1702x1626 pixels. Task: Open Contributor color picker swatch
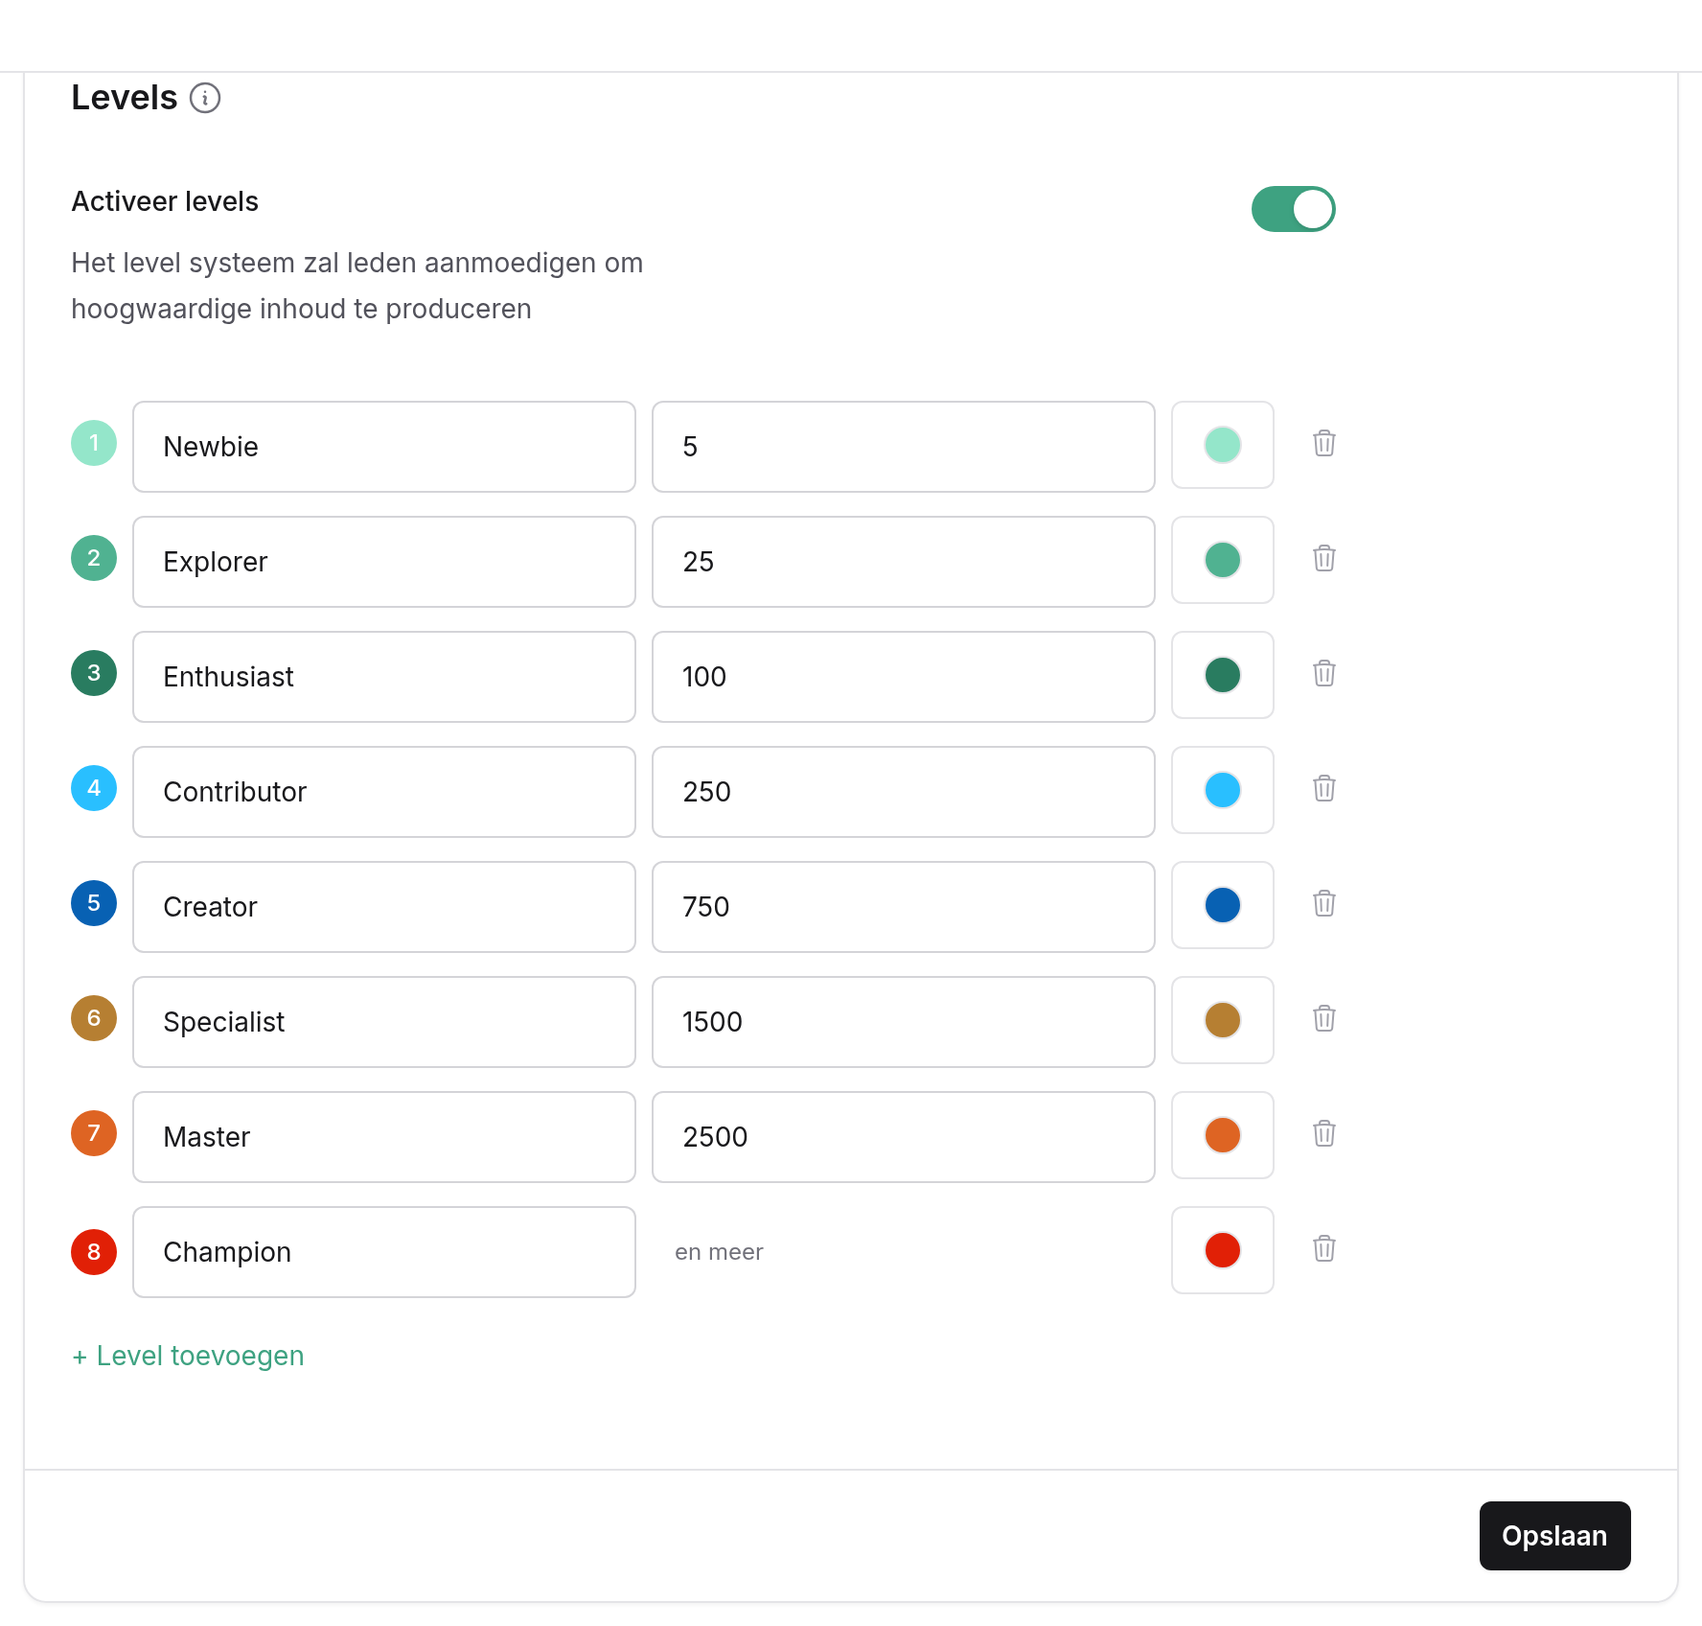[1223, 790]
